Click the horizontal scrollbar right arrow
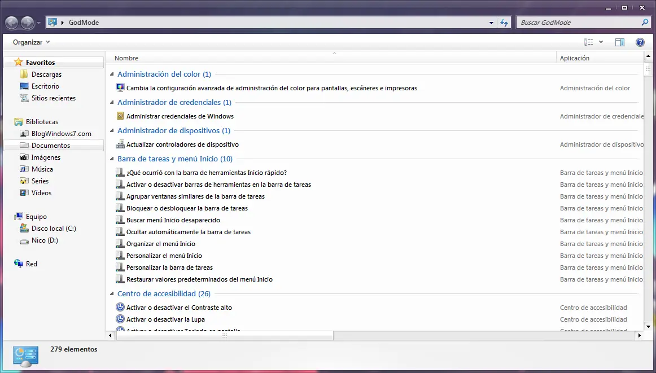 point(639,335)
